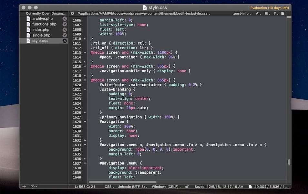Toggle the lock icon in the status bar

point(187,187)
